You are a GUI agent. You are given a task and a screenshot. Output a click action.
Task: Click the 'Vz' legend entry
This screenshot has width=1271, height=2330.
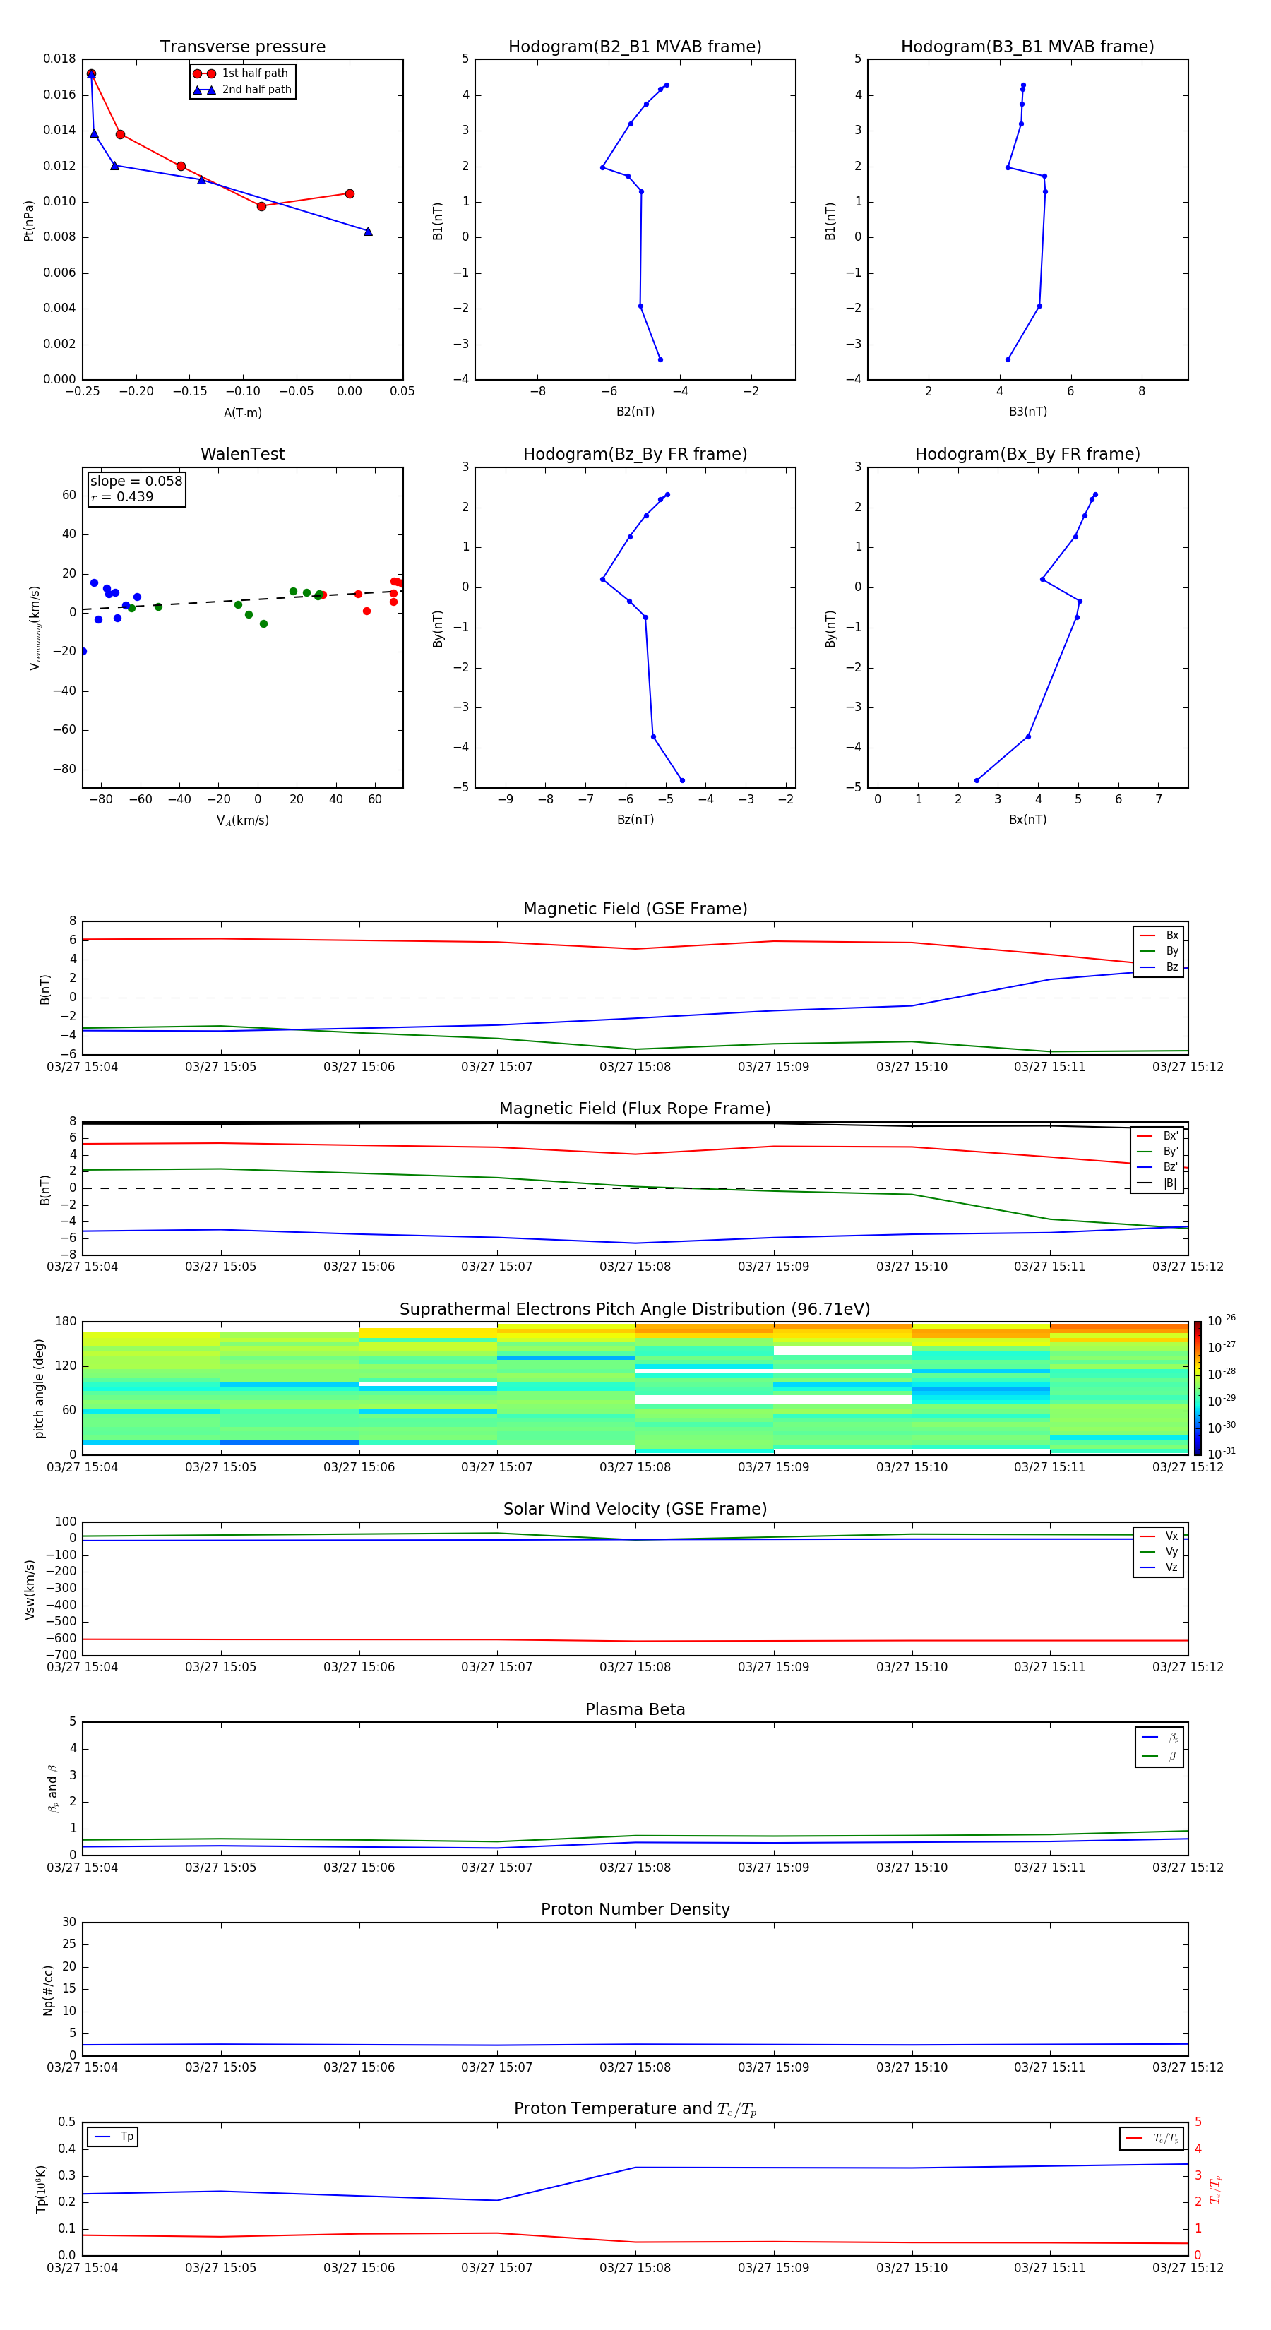tap(1159, 1567)
